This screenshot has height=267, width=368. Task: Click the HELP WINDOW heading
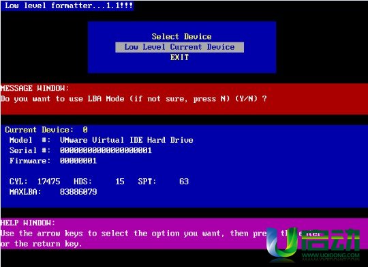28,223
